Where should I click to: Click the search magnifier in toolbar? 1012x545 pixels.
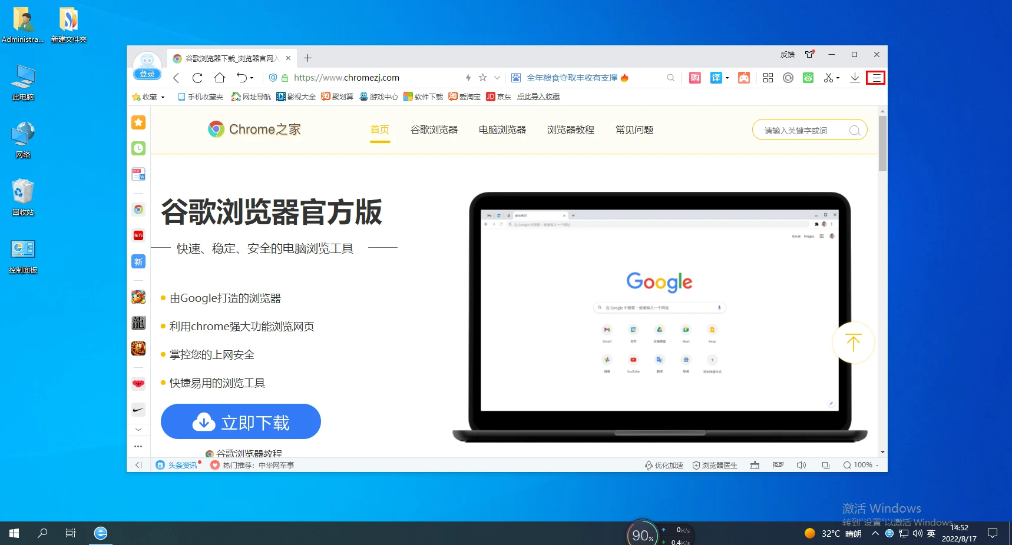[670, 78]
